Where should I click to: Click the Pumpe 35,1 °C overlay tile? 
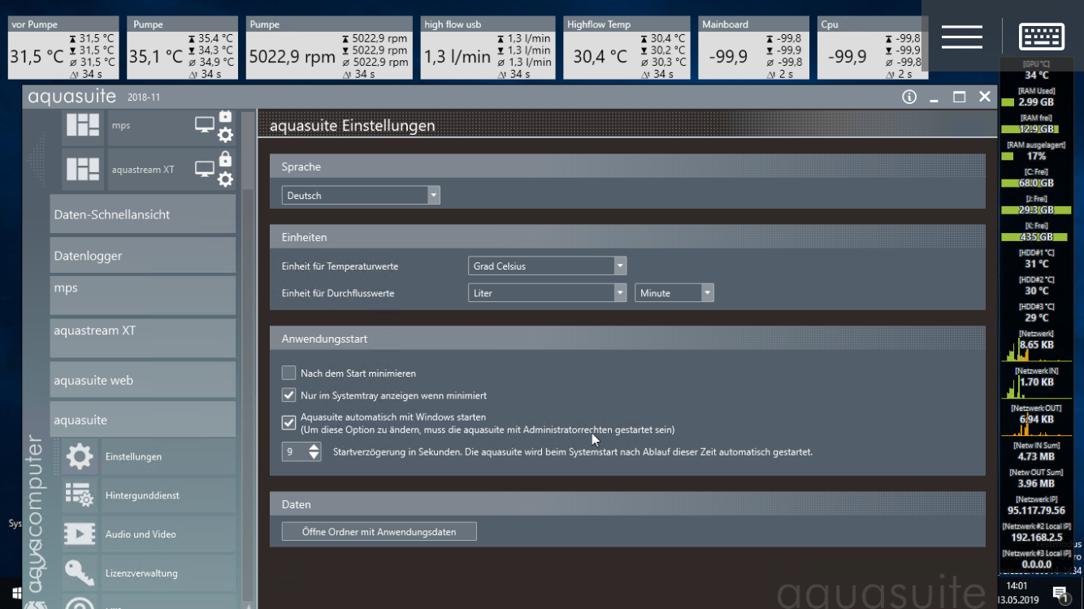pos(181,49)
